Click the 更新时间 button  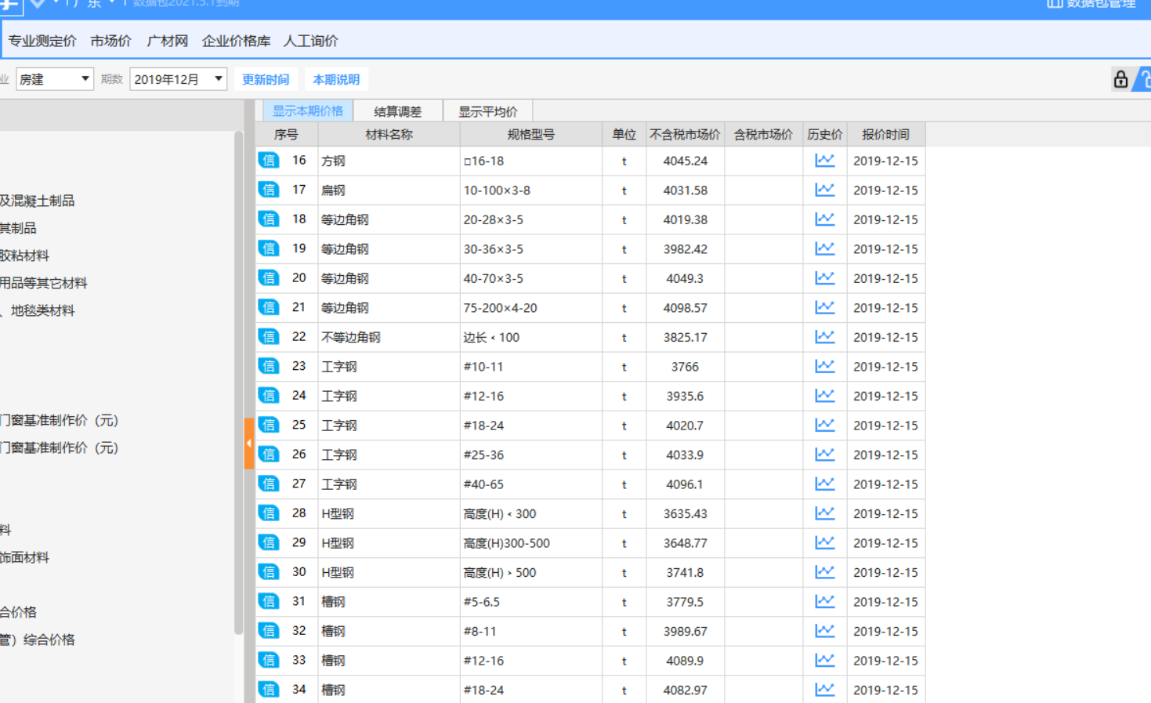tap(266, 79)
